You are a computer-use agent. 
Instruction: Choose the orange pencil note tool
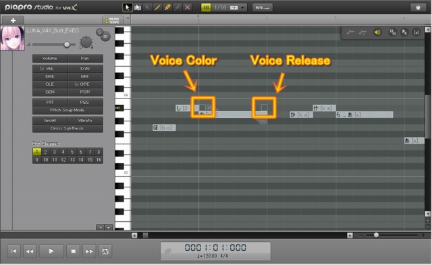click(167, 7)
